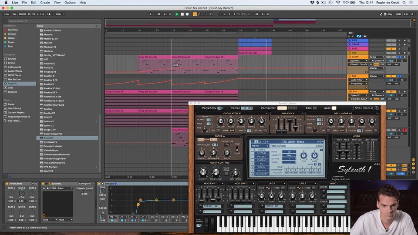Open the Help menu

pyautogui.click(x=83, y=3)
